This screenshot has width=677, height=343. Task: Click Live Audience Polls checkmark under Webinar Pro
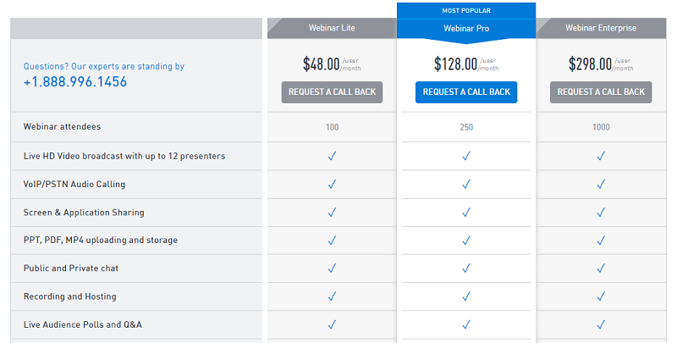pyautogui.click(x=466, y=324)
